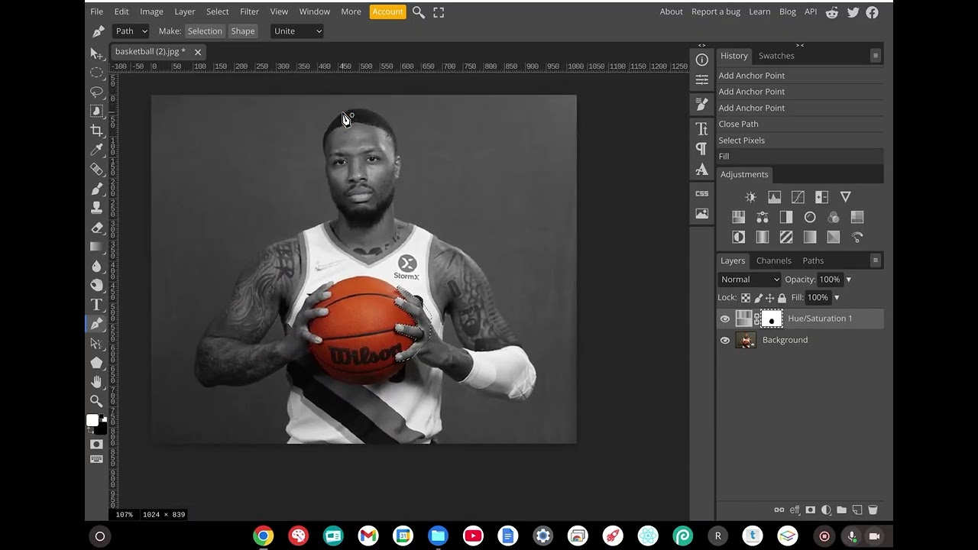Toggle the layer-mask link on Hue/Saturation 1
This screenshot has height=550, width=978.
click(757, 319)
